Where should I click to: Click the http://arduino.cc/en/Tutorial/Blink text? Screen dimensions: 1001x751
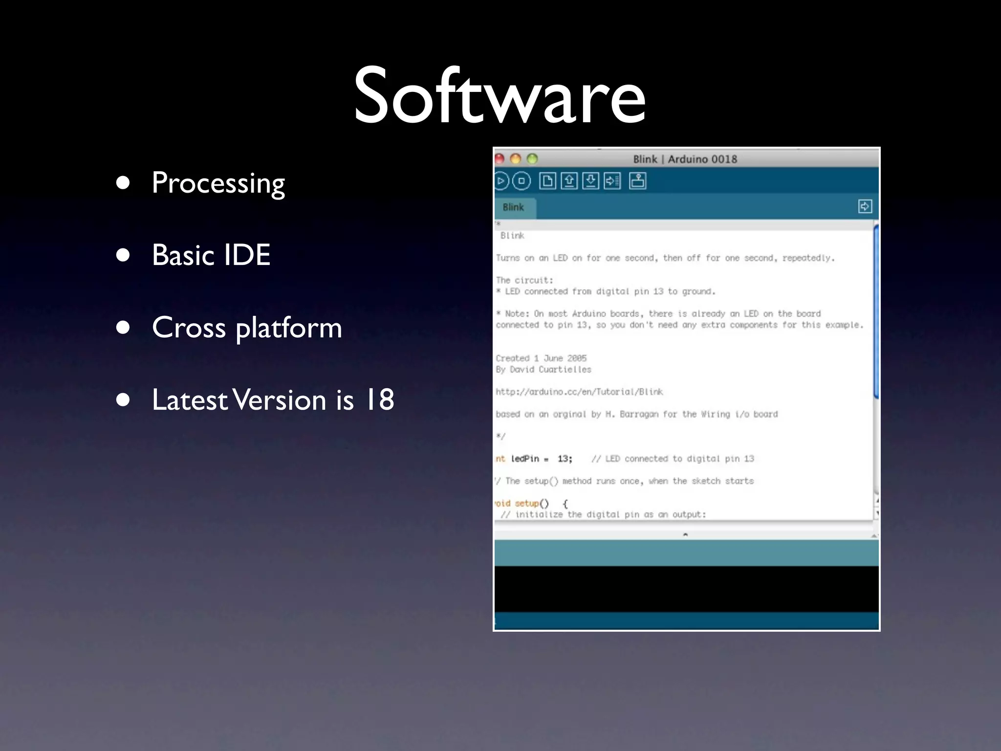[x=579, y=392]
